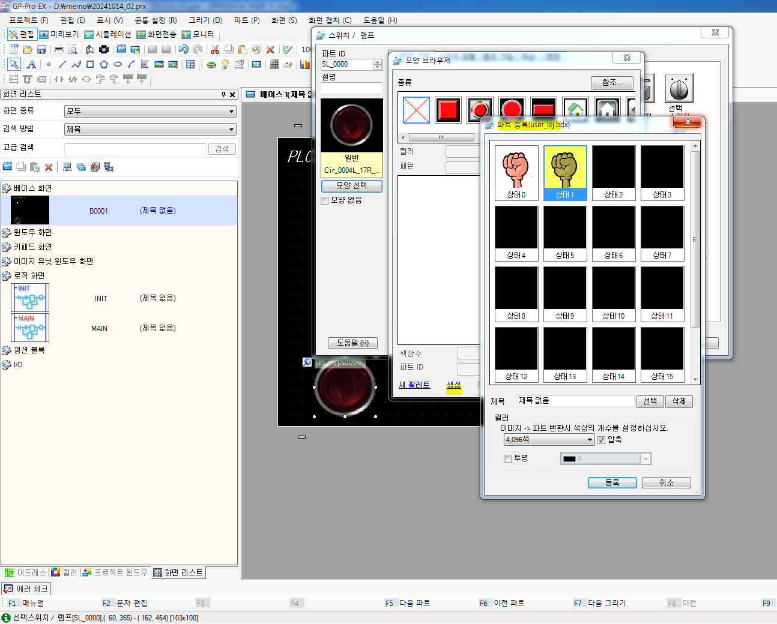Enable the 투명 checkbox
This screenshot has height=624, width=777.
coord(508,458)
